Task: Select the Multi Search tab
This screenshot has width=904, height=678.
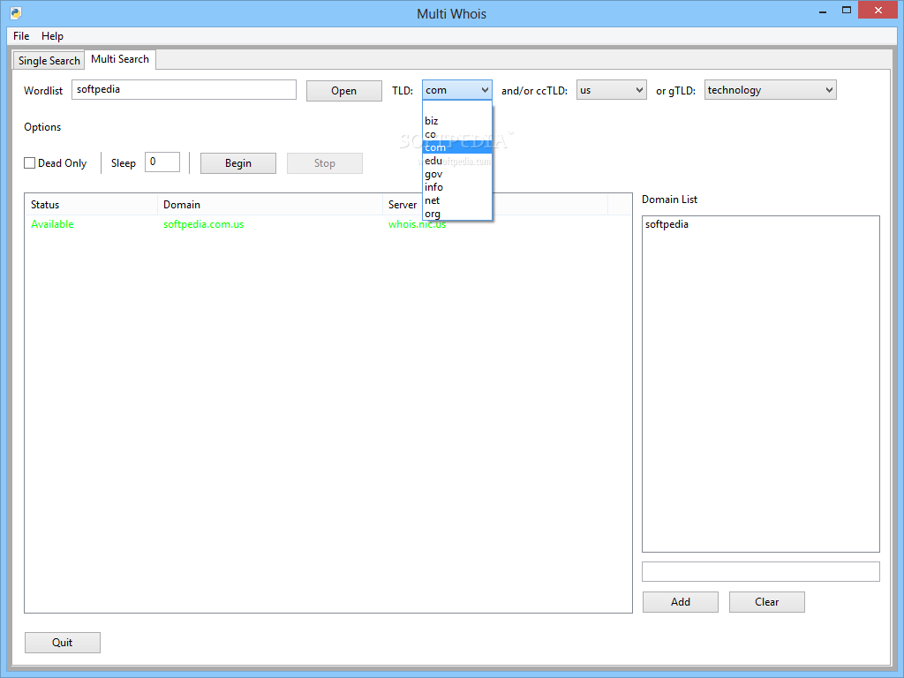Action: pos(120,59)
